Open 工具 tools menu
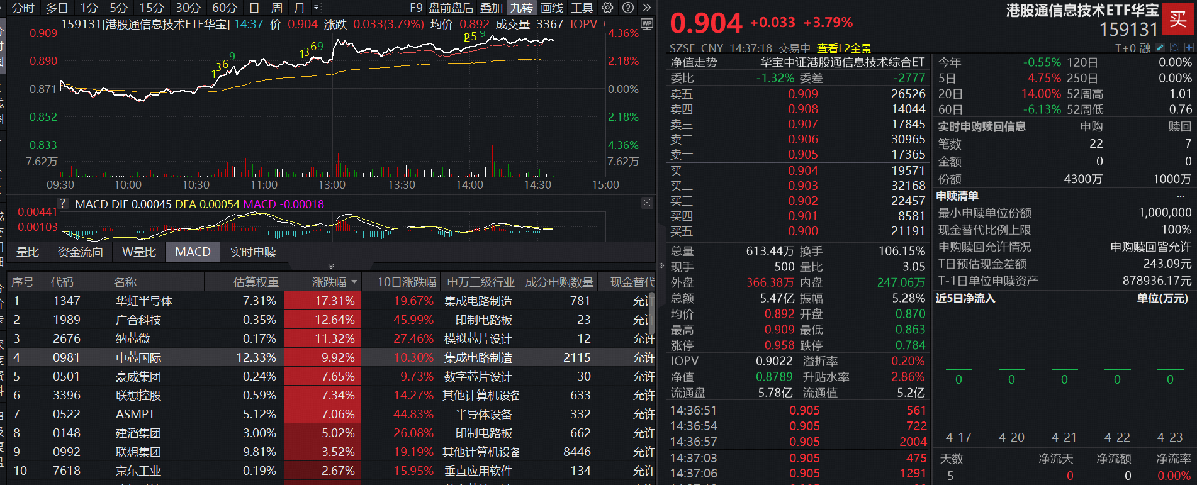The height and width of the screenshot is (485, 1197). coord(582,8)
